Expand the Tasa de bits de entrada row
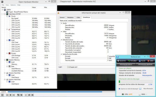156x97 pixels. [x=64, y=44]
